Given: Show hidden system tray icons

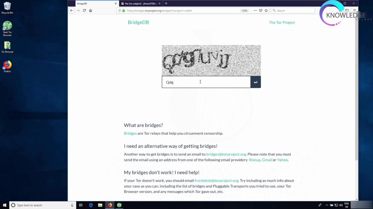Looking at the screenshot, I should point(327,205).
